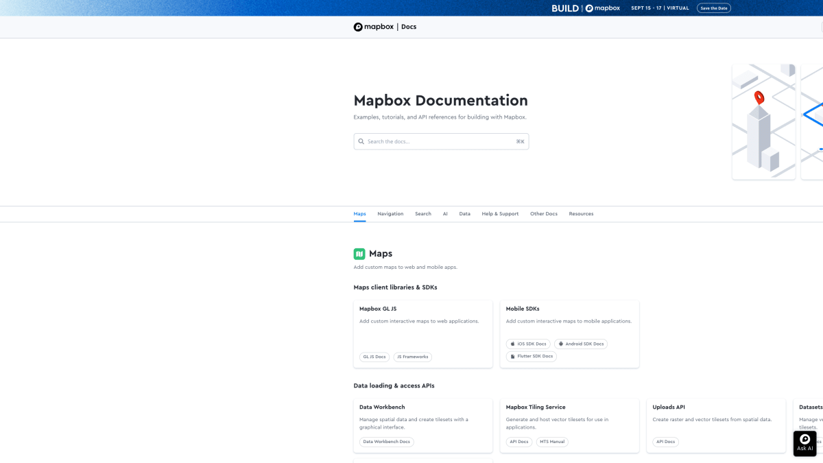This screenshot has height=463, width=823.
Task: Click the Uploads API card title
Action: coord(669,407)
